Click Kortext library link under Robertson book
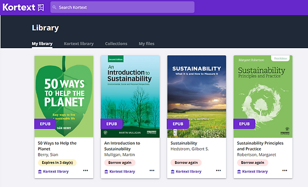Viewport: 308px width, 187px height. tap(255, 172)
